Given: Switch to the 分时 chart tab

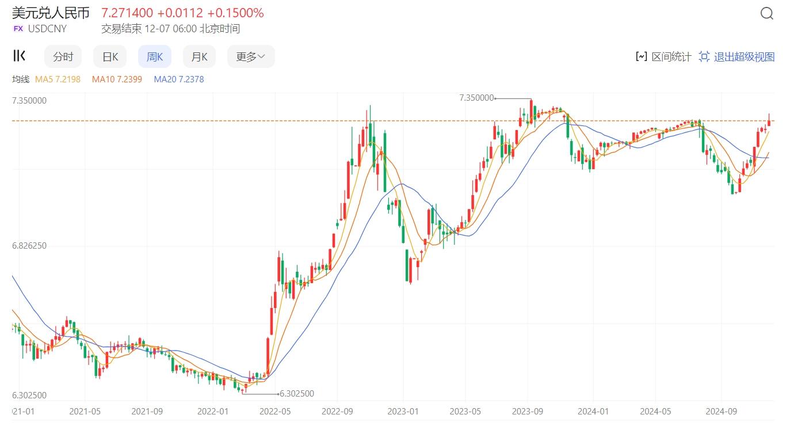Looking at the screenshot, I should click(63, 56).
